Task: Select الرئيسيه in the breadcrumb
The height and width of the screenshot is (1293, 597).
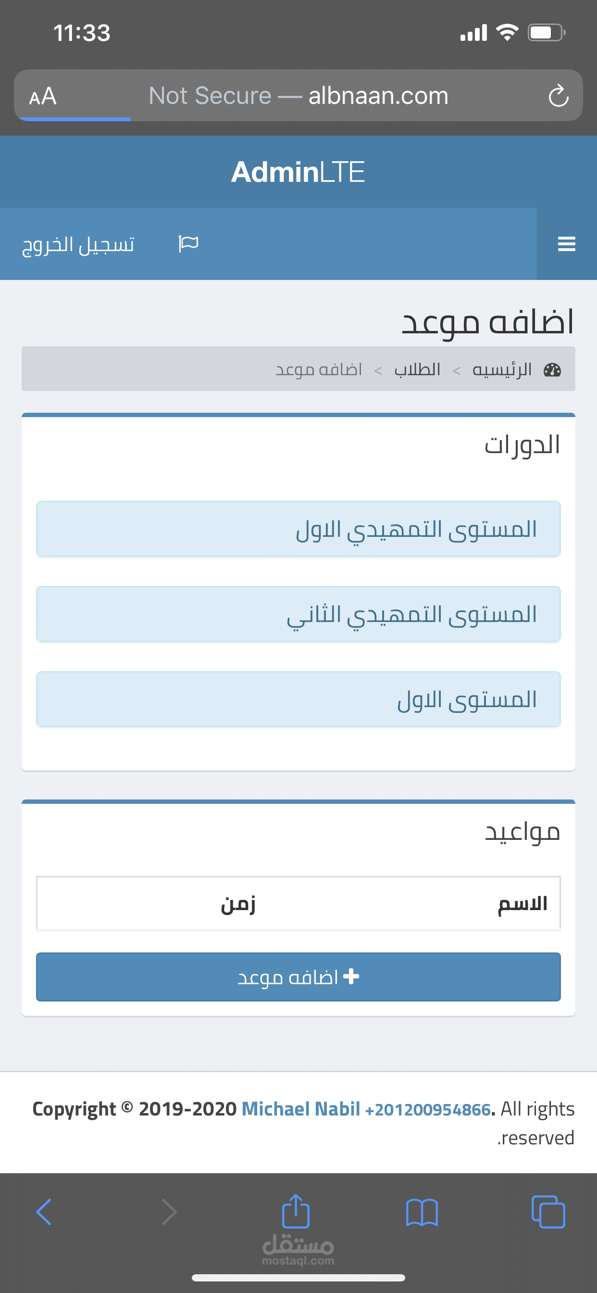Action: 502,370
